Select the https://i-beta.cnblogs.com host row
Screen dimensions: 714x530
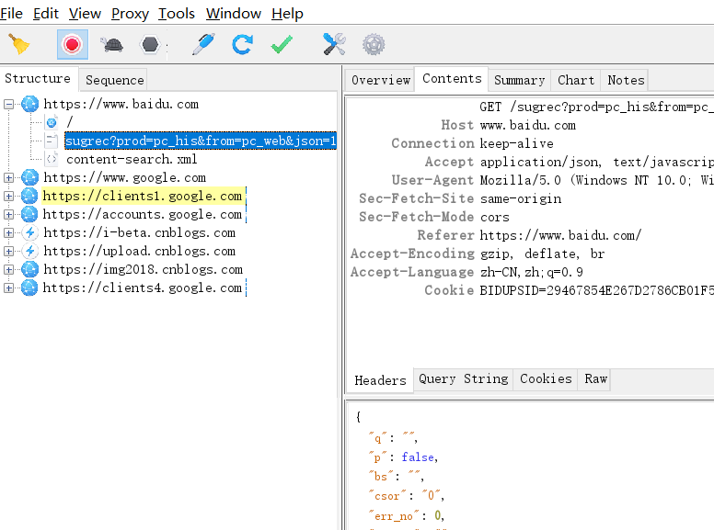click(x=139, y=232)
